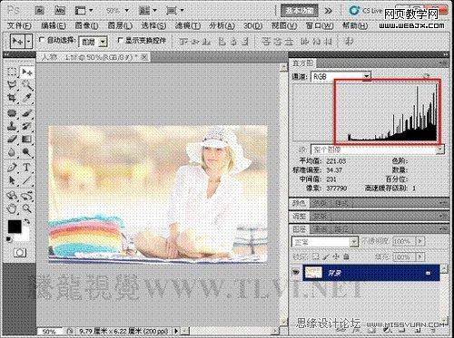
Task: Select the Blur tool
Action: pos(12,152)
